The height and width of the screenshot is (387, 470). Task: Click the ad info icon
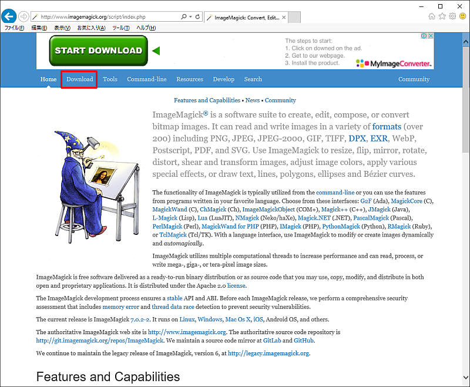coord(424,36)
